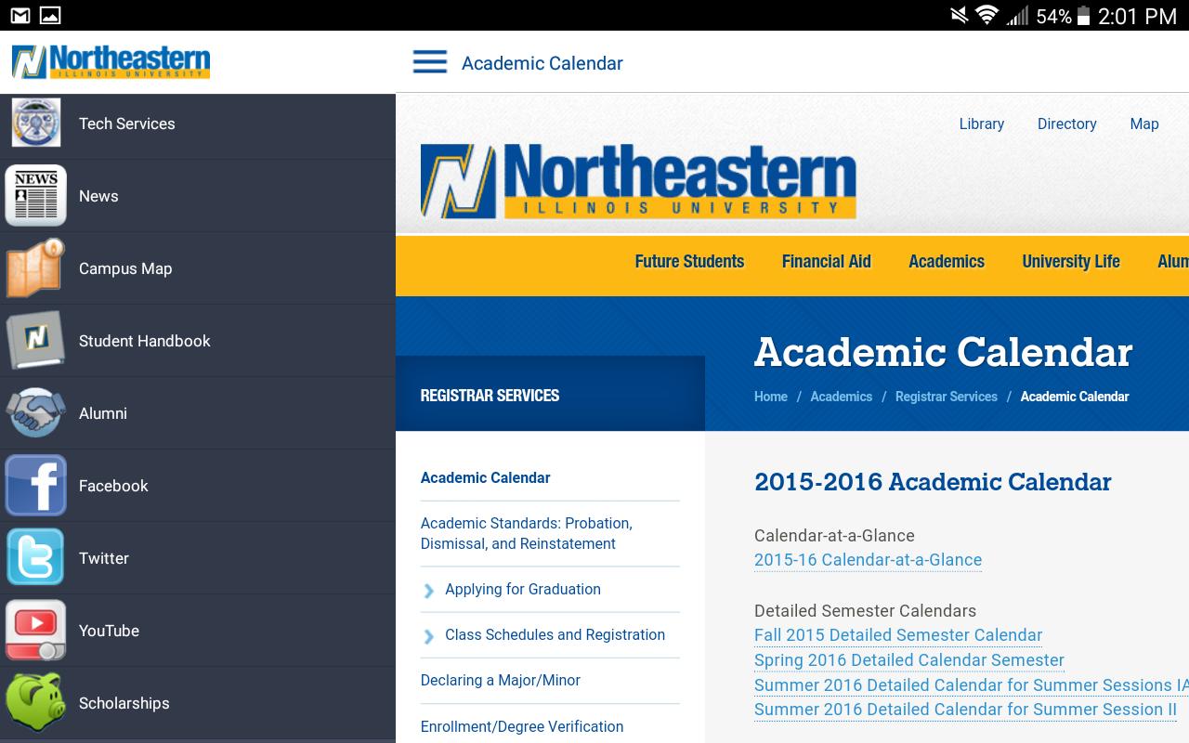Click the Academic Calendar app title
Screen dimensions: 1189x743
coord(542,63)
